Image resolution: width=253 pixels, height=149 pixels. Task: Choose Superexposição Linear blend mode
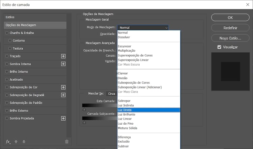149,60
